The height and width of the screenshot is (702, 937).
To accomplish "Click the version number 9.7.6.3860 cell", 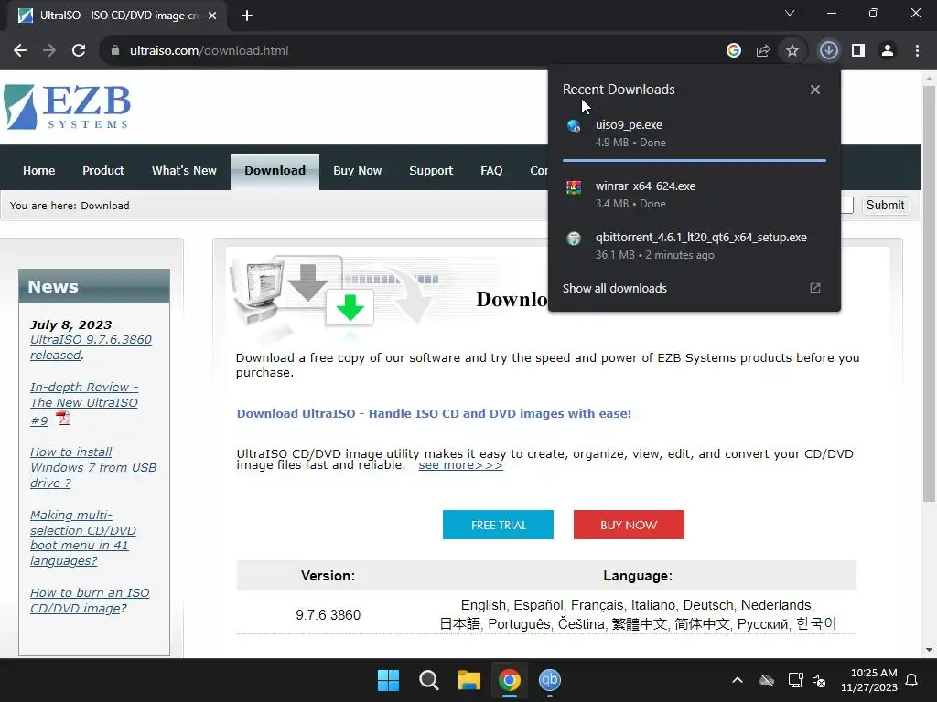I will pos(328,615).
